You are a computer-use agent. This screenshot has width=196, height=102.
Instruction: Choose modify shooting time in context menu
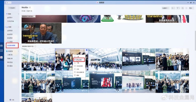tap(79, 72)
